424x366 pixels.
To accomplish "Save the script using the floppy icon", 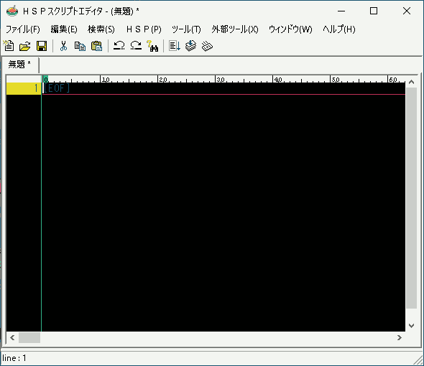I will pos(42,46).
